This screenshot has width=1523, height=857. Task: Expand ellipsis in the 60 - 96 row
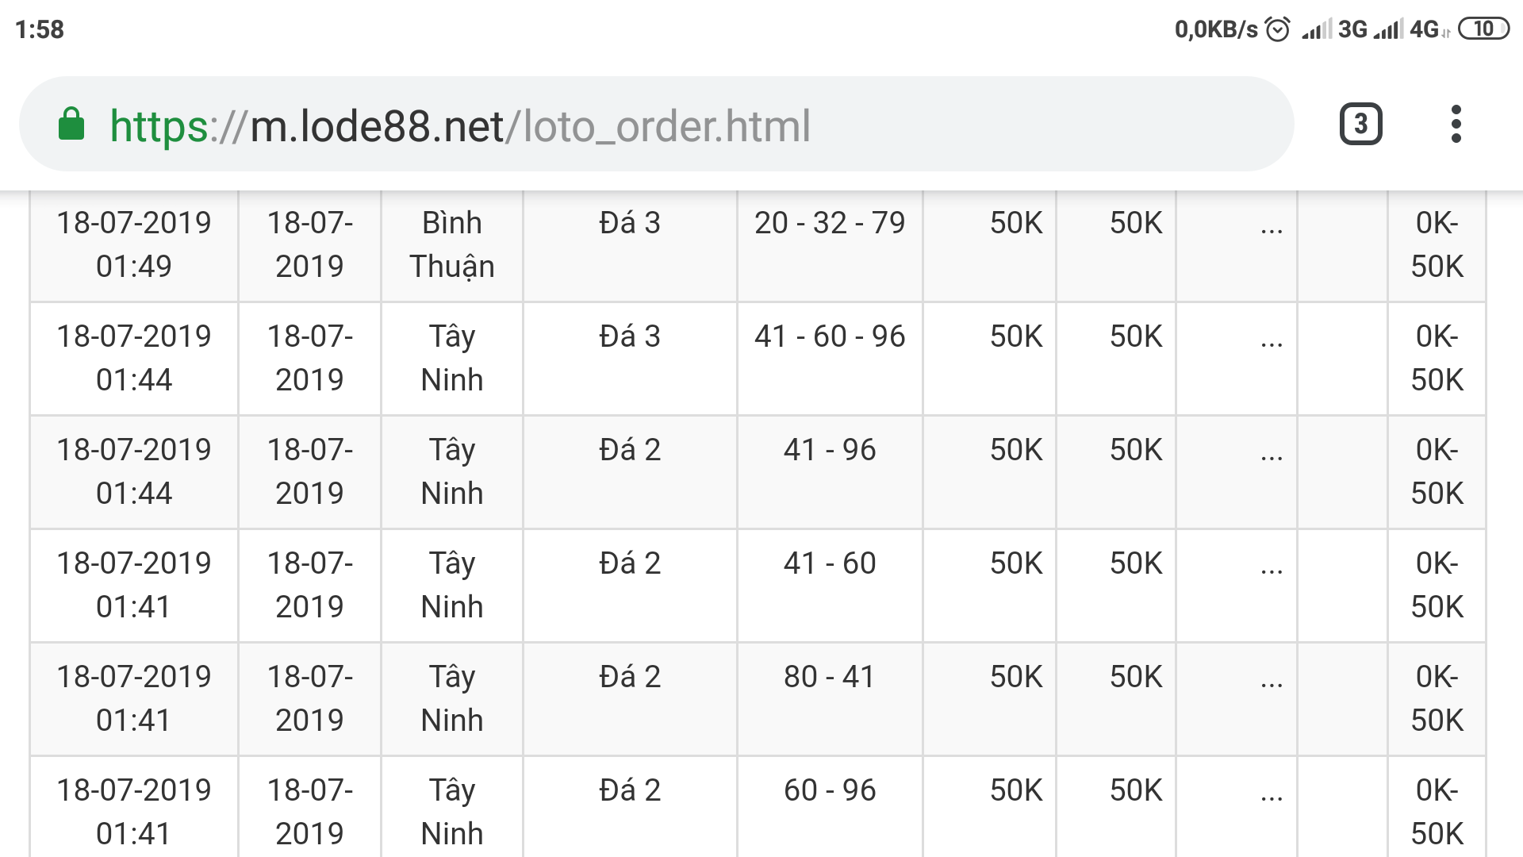(1272, 796)
